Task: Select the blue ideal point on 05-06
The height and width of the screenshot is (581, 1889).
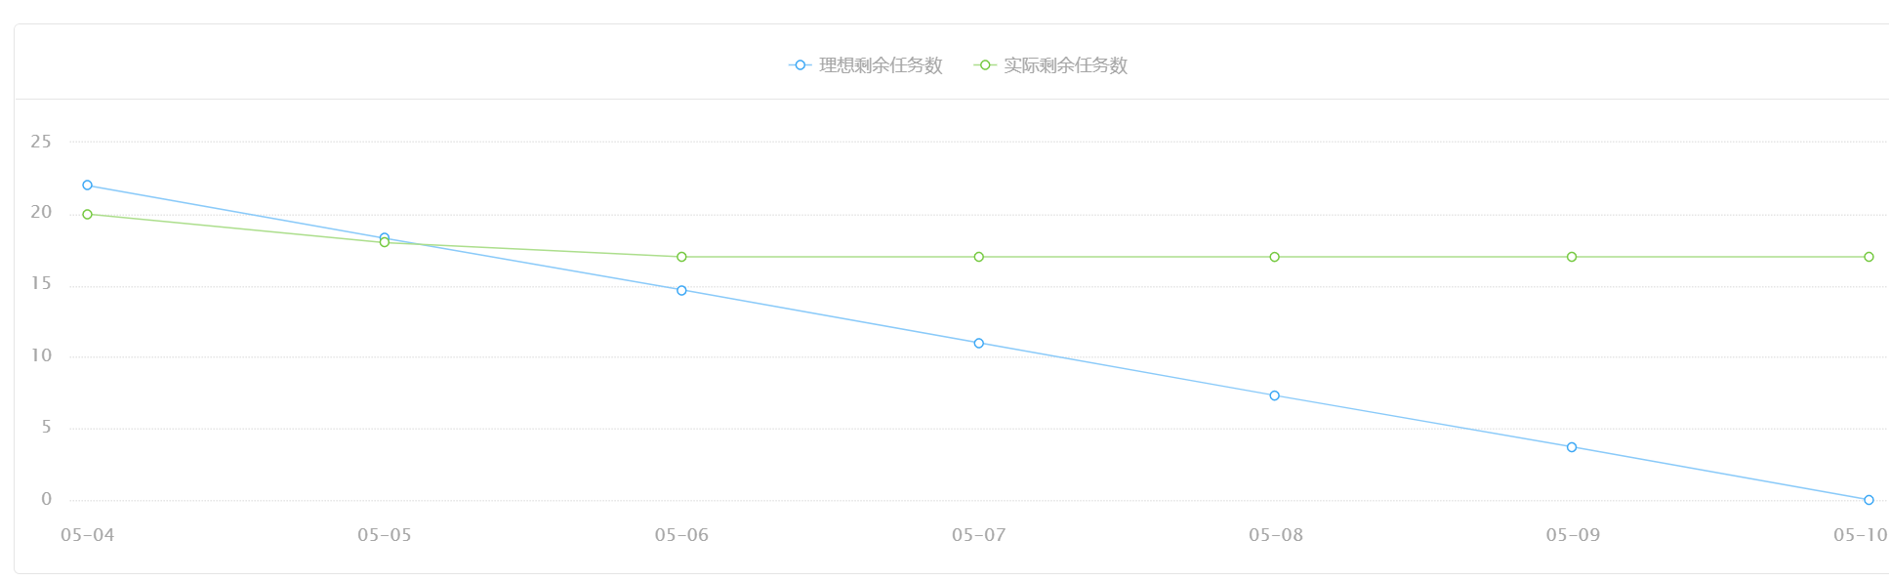Action: click(x=681, y=291)
